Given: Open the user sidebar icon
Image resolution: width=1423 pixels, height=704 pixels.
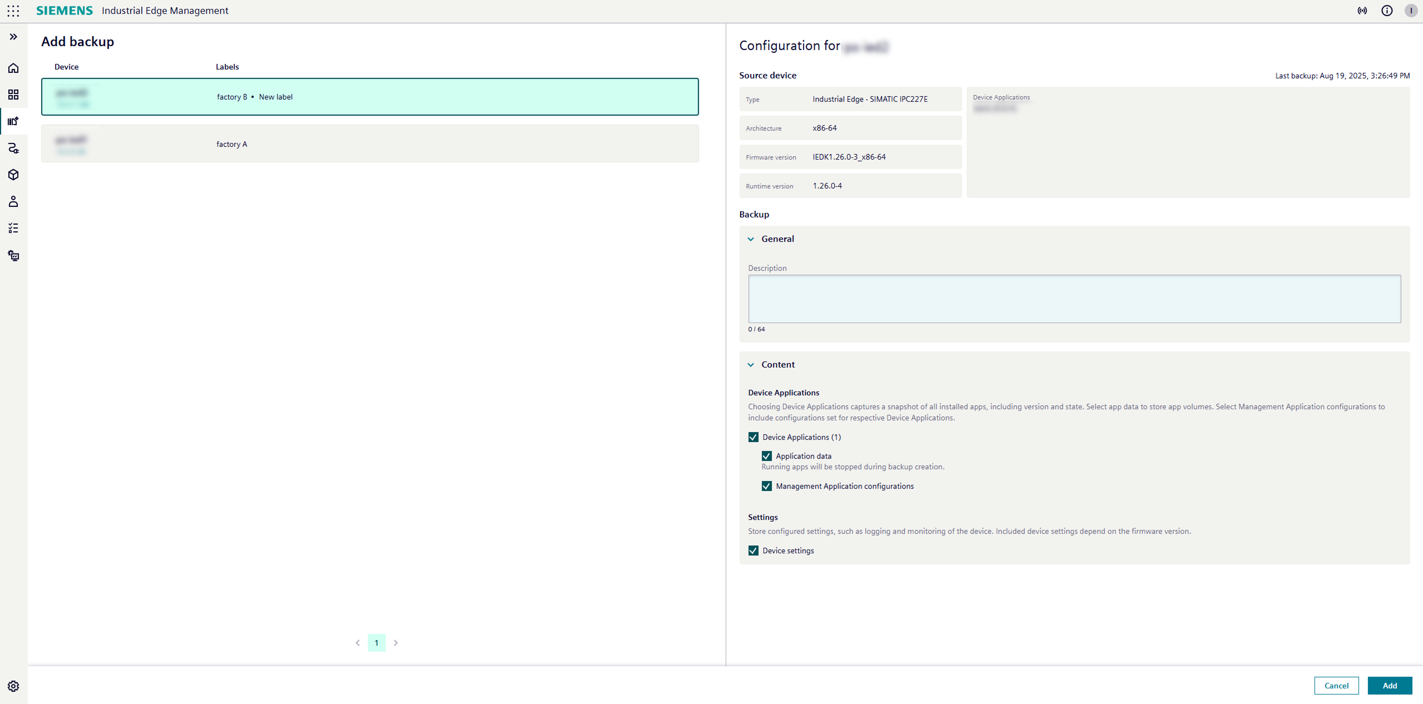Looking at the screenshot, I should [x=13, y=201].
